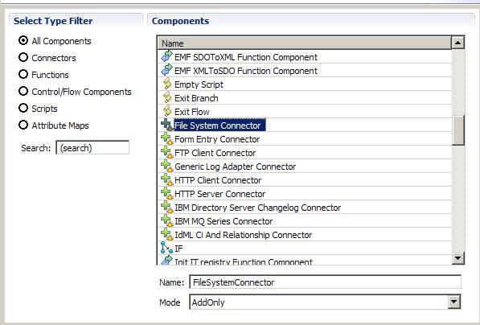Click the EMF XMLToSDO Function Component icon
The height and width of the screenshot is (325, 480).
(167, 70)
